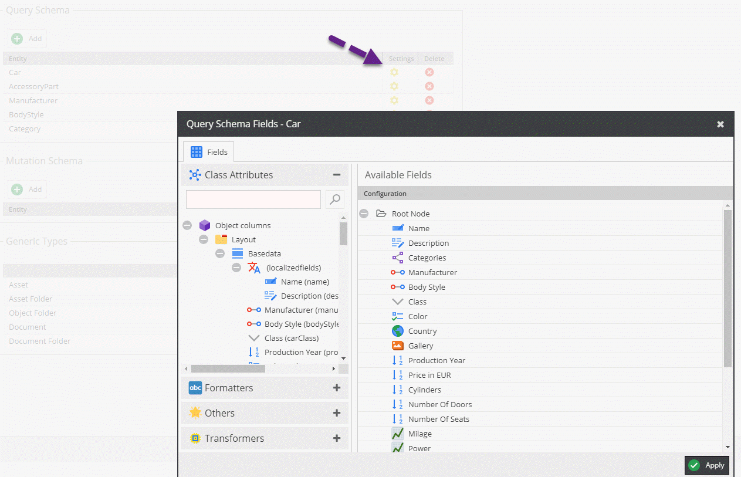
Task: Collapse the Class Attributes panel
Action: pos(337,175)
